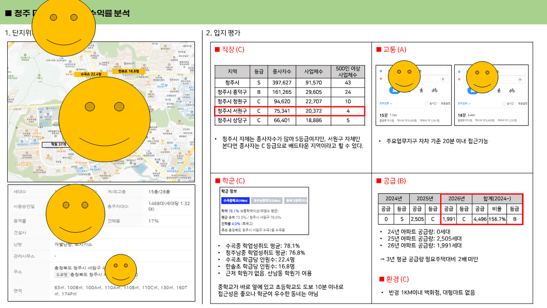Open 요금설정 in the 18분 route card
This screenshot has width=547, height=308.
tap(522, 104)
